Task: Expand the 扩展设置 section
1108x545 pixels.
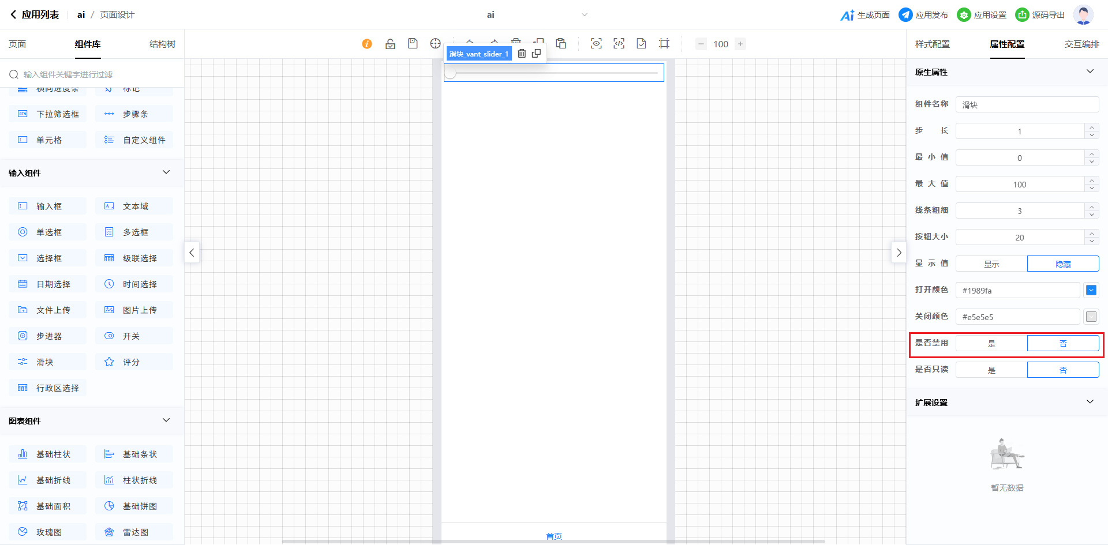Action: 1090,402
